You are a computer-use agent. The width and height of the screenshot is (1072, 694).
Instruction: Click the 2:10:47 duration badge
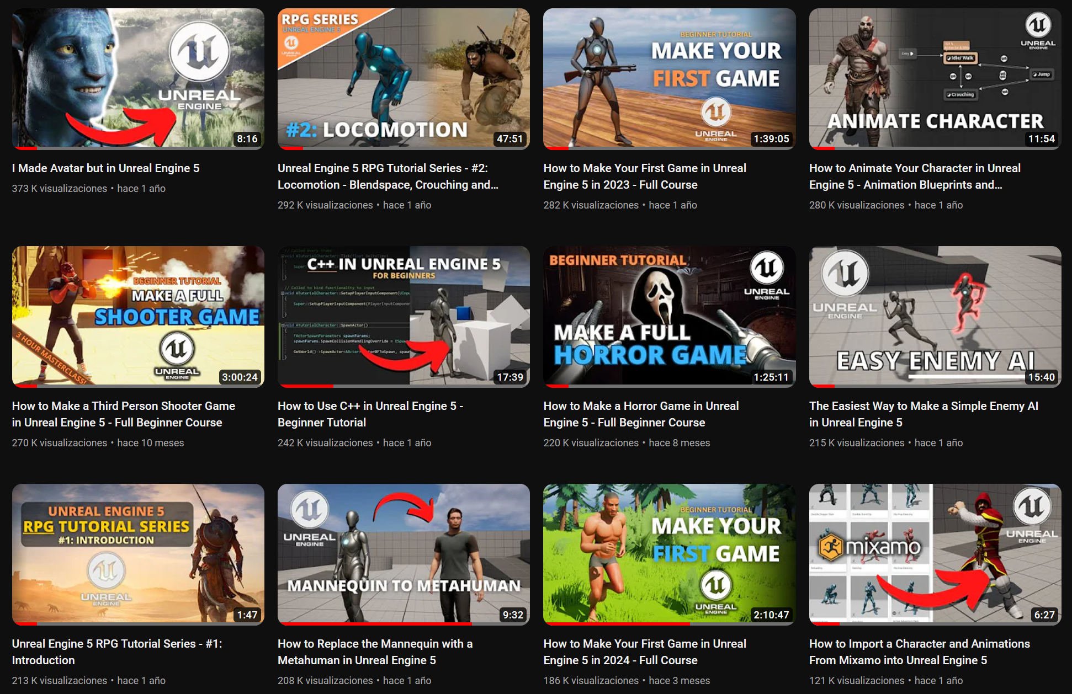click(x=771, y=615)
